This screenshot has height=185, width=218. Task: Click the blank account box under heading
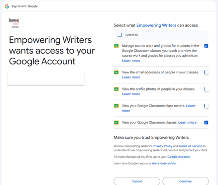pos(46,78)
